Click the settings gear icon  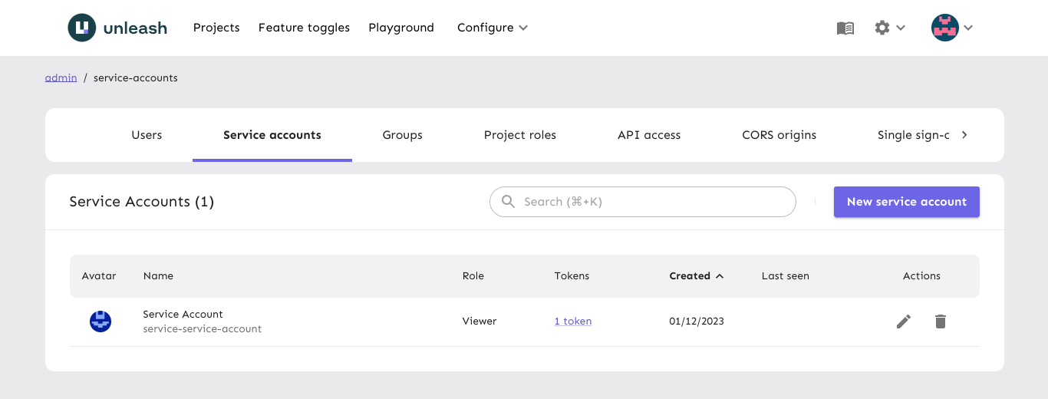(x=882, y=28)
